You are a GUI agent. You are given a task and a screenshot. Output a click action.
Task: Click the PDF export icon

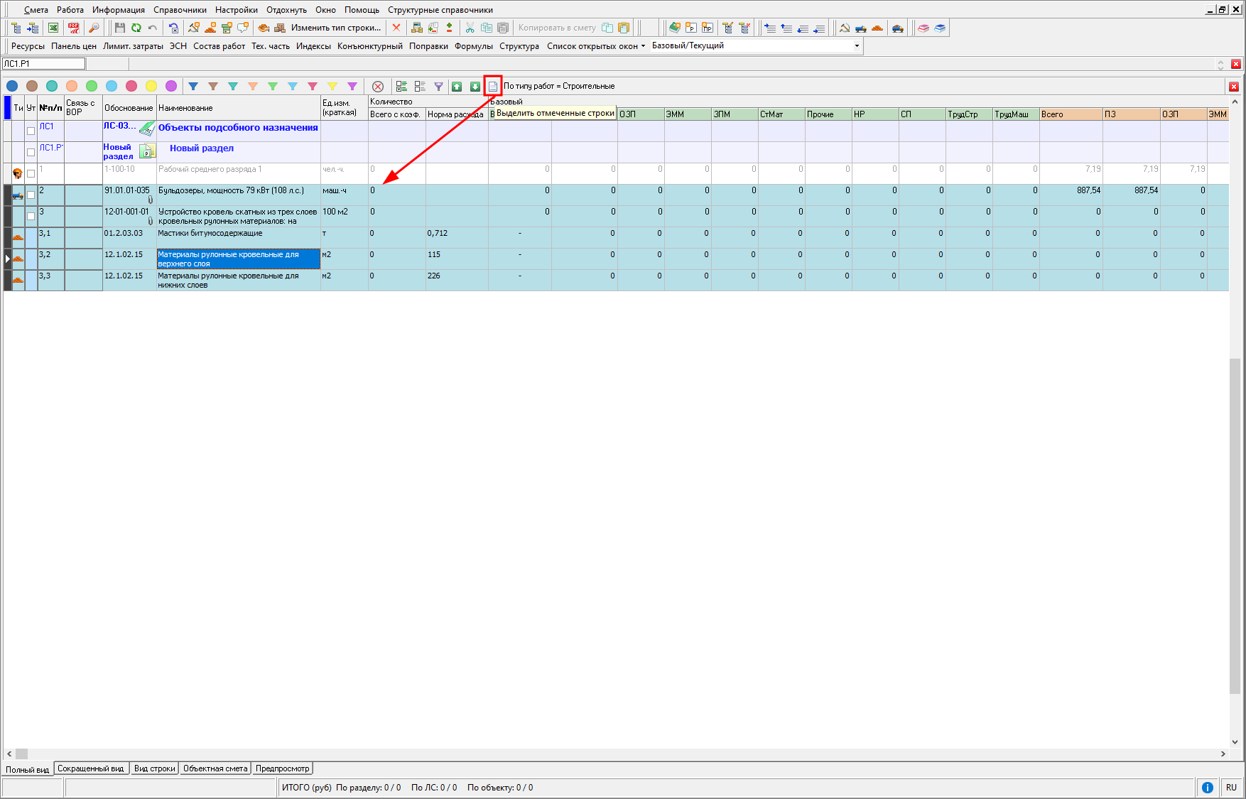74,28
